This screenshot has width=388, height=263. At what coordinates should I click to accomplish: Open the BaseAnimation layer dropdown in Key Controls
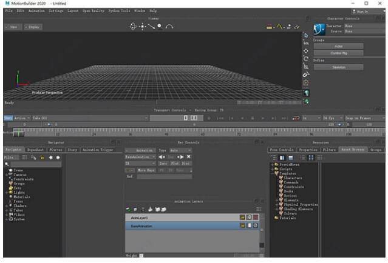(x=140, y=157)
